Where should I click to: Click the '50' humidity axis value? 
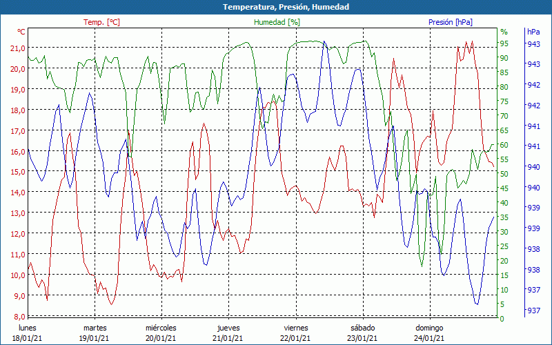click(504, 174)
